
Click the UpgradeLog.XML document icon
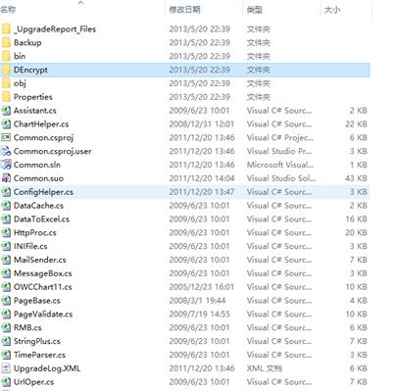[6, 368]
